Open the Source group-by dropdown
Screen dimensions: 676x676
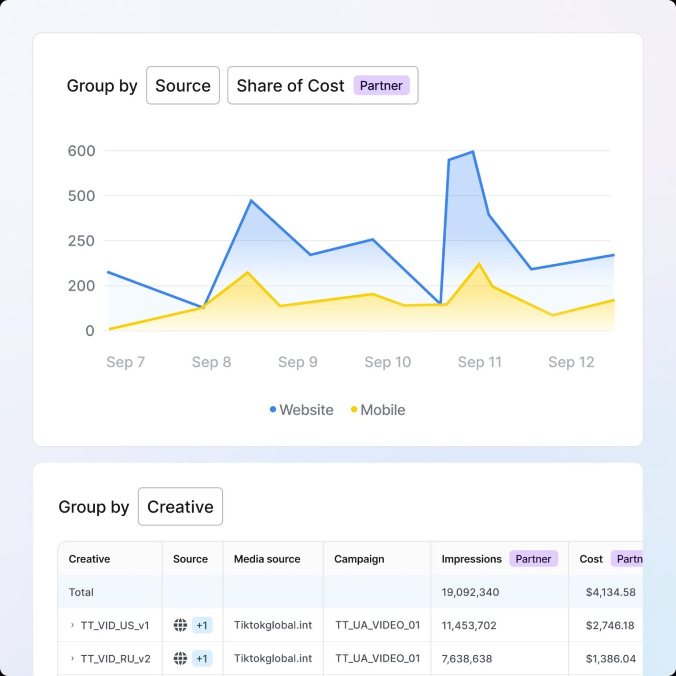click(x=183, y=85)
